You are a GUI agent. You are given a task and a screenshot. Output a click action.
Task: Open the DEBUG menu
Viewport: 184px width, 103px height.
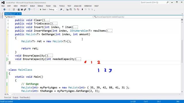coord(40,6)
